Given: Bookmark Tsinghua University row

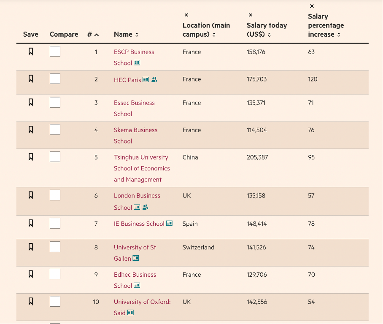Looking at the screenshot, I should coord(31,157).
